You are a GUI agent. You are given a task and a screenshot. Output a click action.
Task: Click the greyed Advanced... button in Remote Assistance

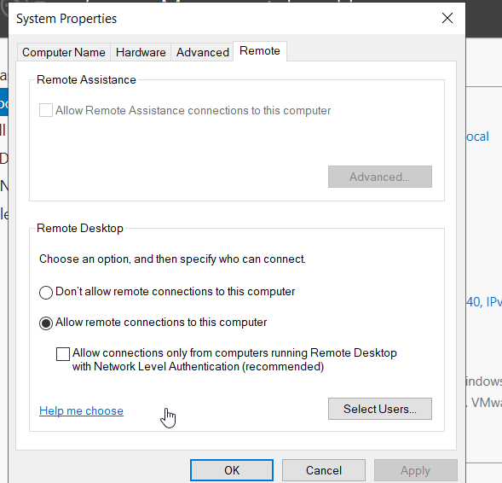tap(380, 177)
